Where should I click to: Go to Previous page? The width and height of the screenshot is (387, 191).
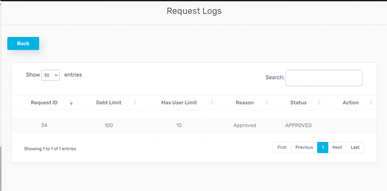tap(304, 147)
